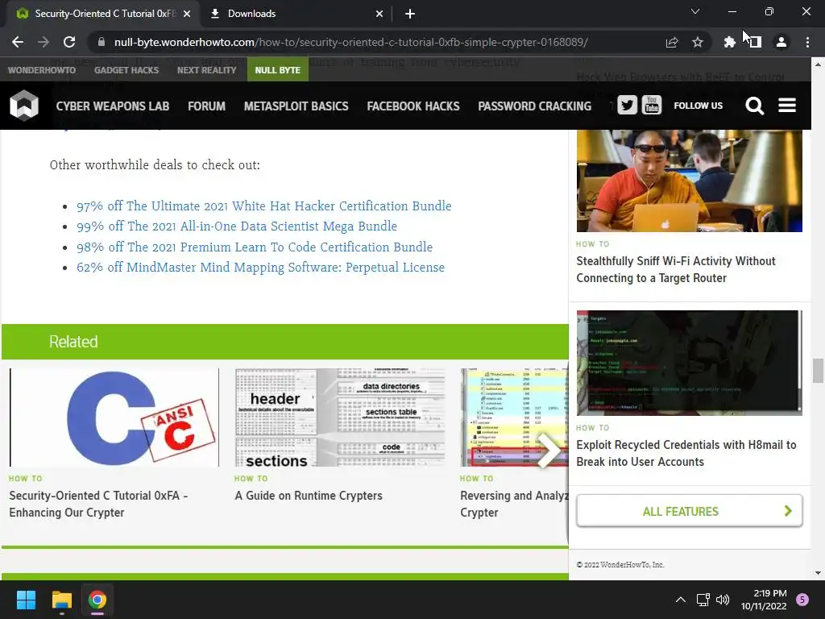Open NEXT REALITY network link
The height and width of the screenshot is (619, 825).
click(x=207, y=70)
